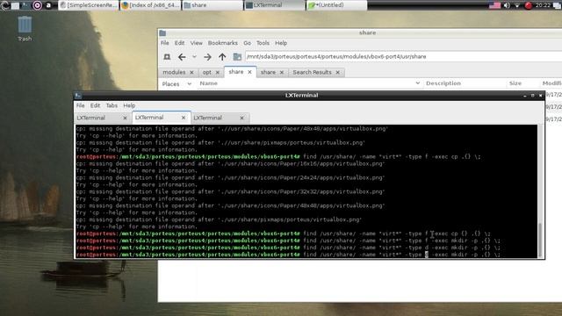
Task: Close the opt tab
Action: click(218, 72)
